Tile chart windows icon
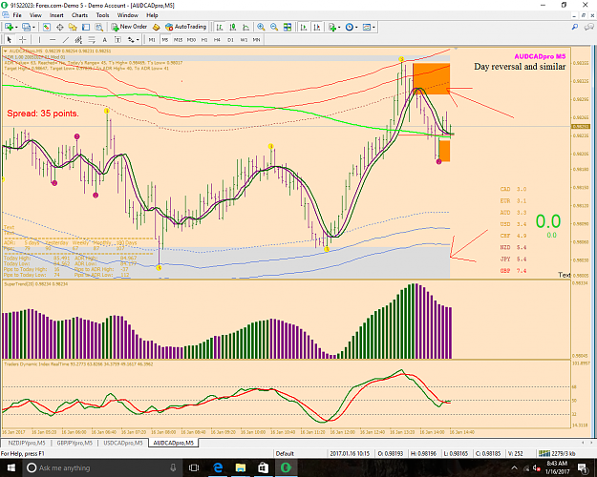 pyautogui.click(x=288, y=27)
